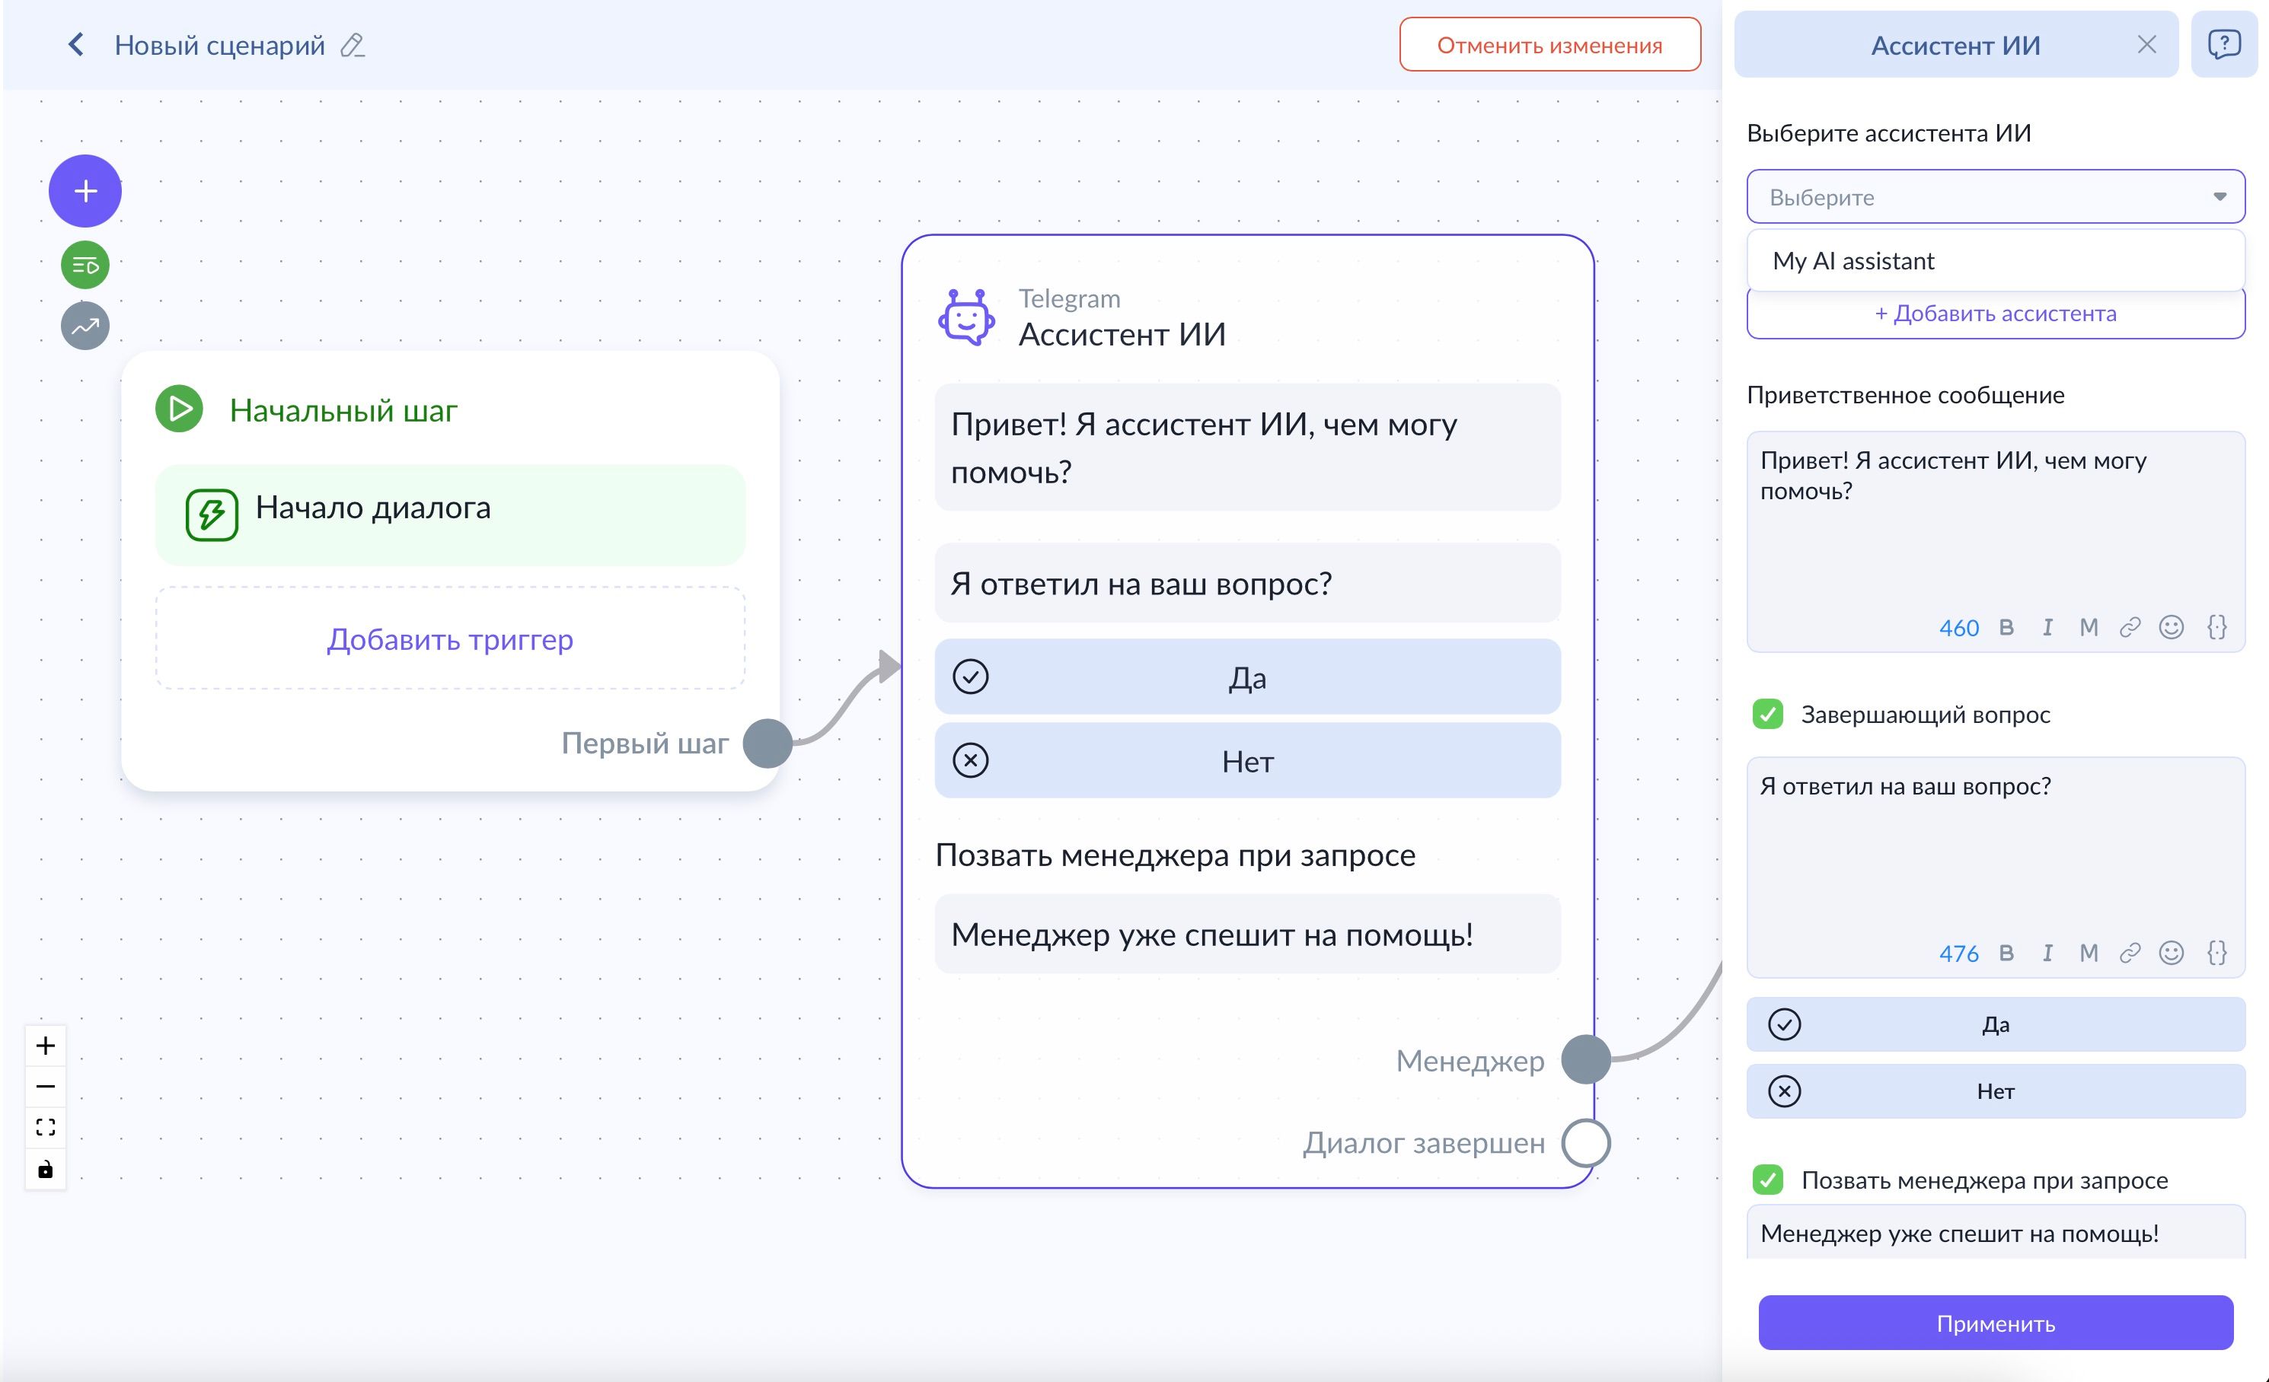Viewport: 2269px width, 1382px height.
Task: Uncheck the Завершающий вопрос checkbox
Action: point(1768,714)
